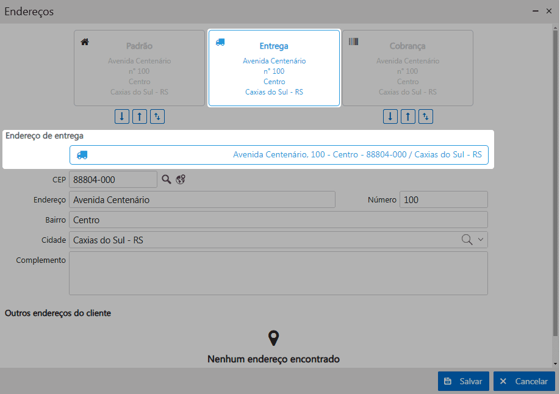
Task: Expand the Cidade dropdown chevron
Action: pyautogui.click(x=480, y=240)
